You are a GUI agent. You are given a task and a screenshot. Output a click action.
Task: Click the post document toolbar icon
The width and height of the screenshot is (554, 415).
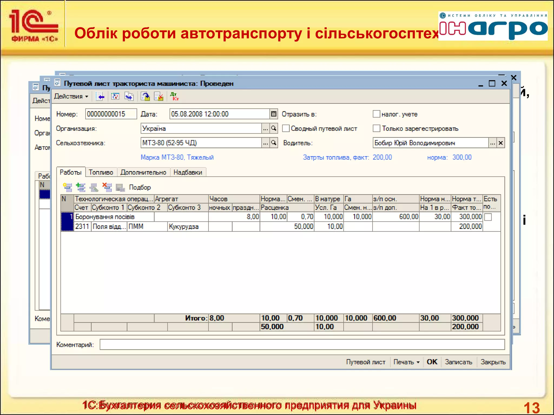point(145,96)
